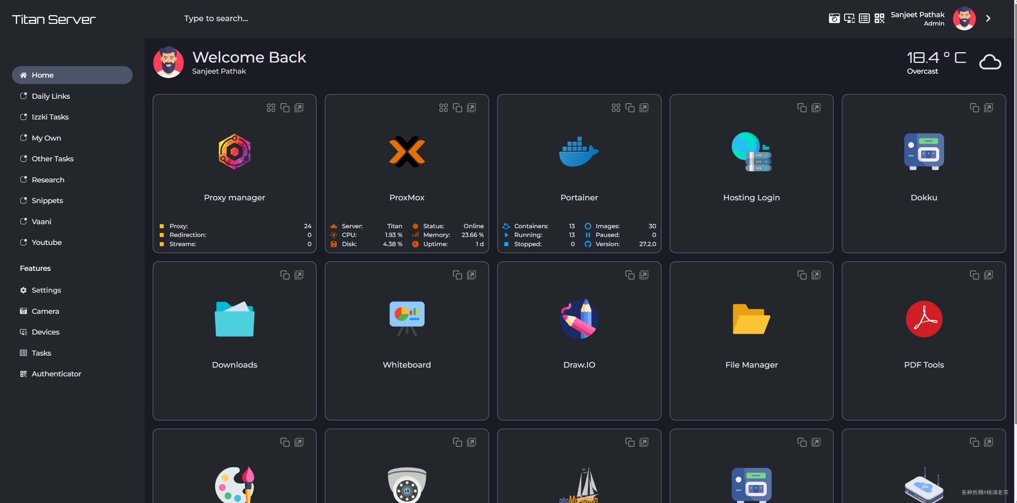Open ProxMox external link icon

[x=471, y=108]
